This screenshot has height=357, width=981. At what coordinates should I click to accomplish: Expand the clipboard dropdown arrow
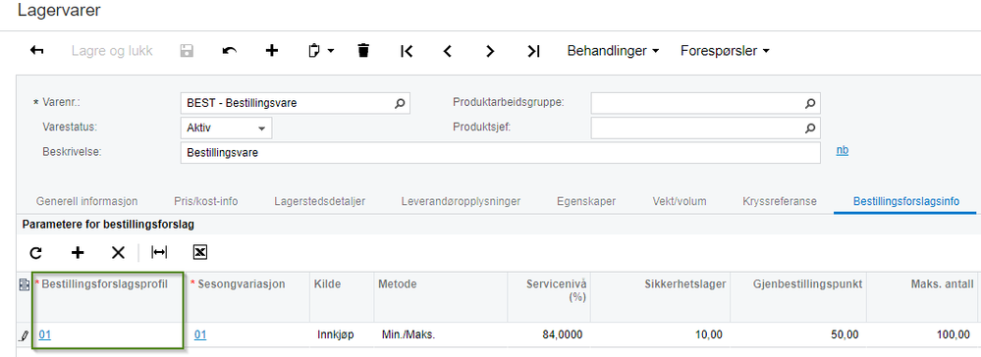click(331, 51)
